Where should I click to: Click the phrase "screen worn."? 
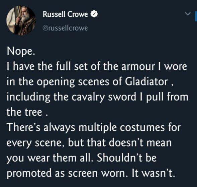point(97,173)
